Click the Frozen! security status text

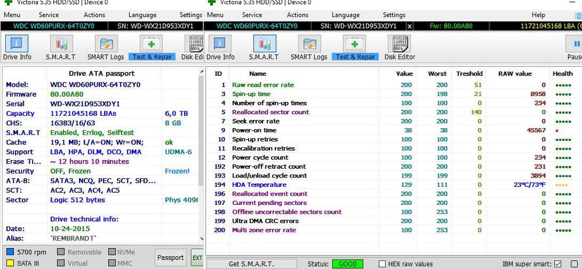178,171
